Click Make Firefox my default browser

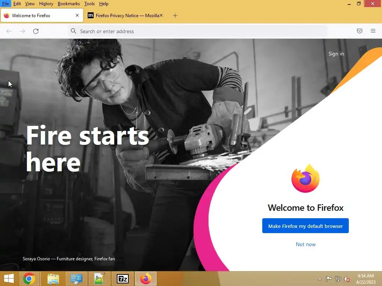point(306,226)
